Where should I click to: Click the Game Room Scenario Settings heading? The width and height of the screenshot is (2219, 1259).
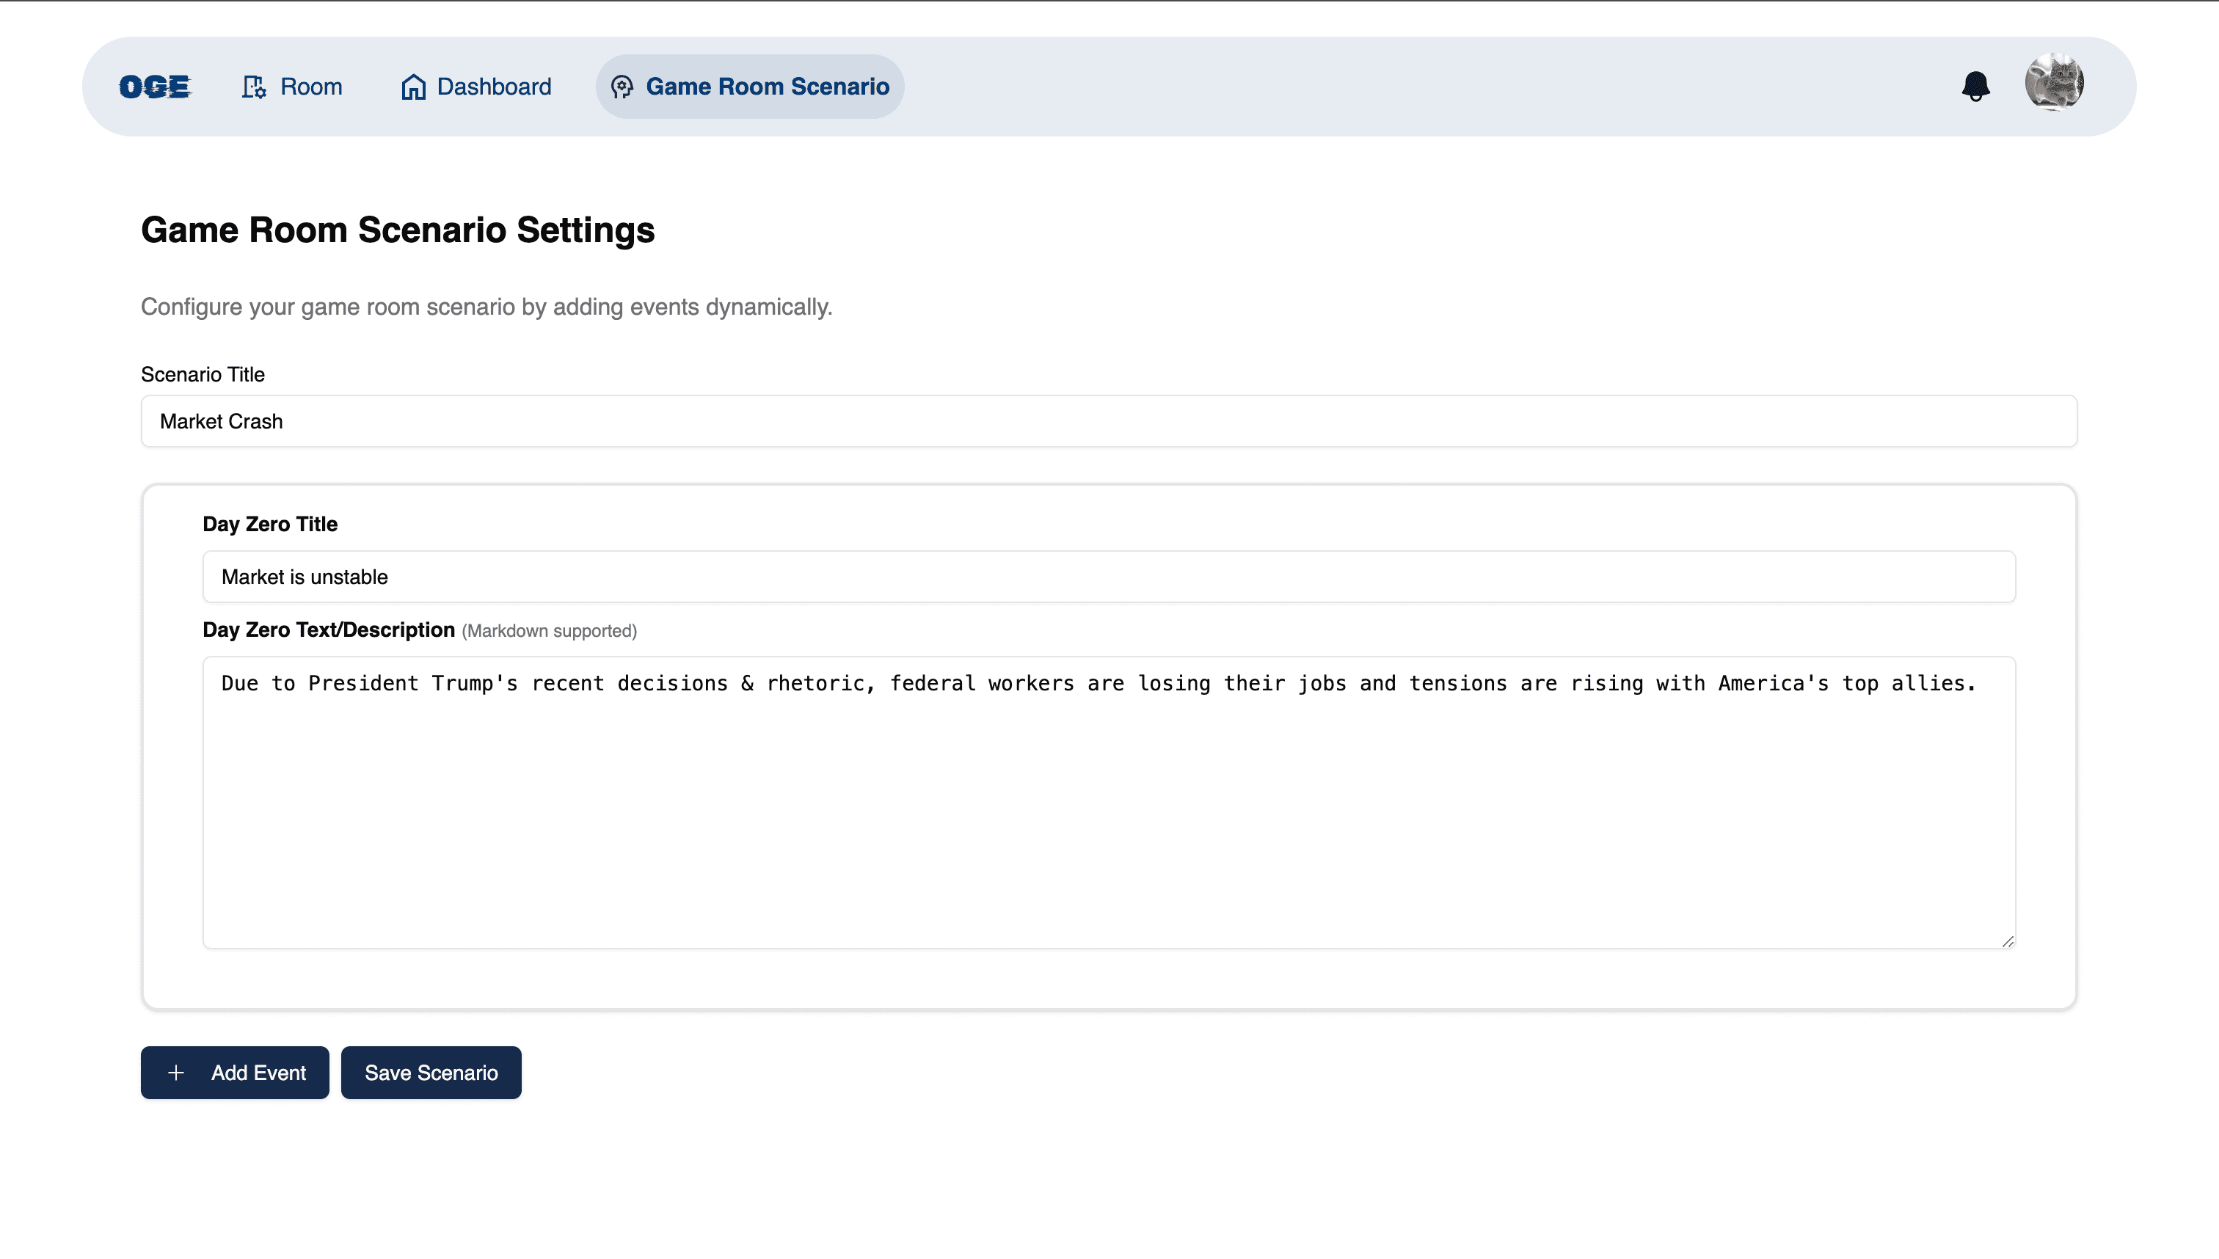pyautogui.click(x=398, y=230)
